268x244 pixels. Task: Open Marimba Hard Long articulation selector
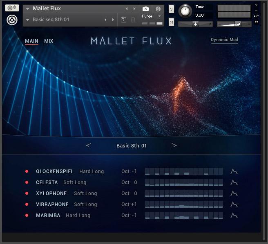[78, 215]
